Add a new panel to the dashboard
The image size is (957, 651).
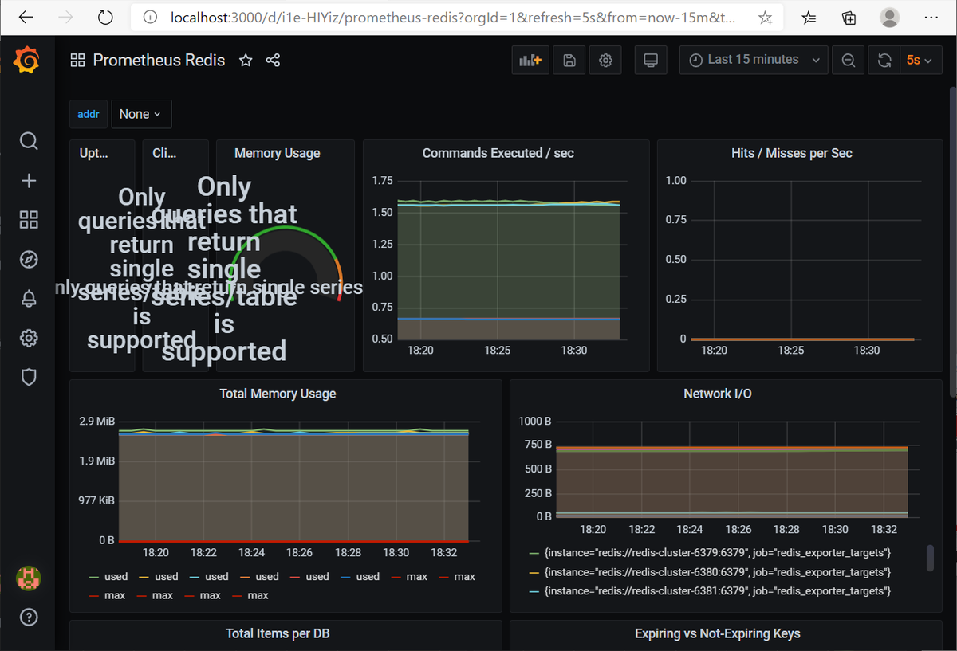pyautogui.click(x=530, y=60)
